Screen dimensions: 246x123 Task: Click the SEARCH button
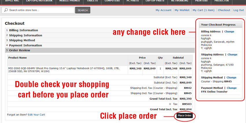(83, 10)
